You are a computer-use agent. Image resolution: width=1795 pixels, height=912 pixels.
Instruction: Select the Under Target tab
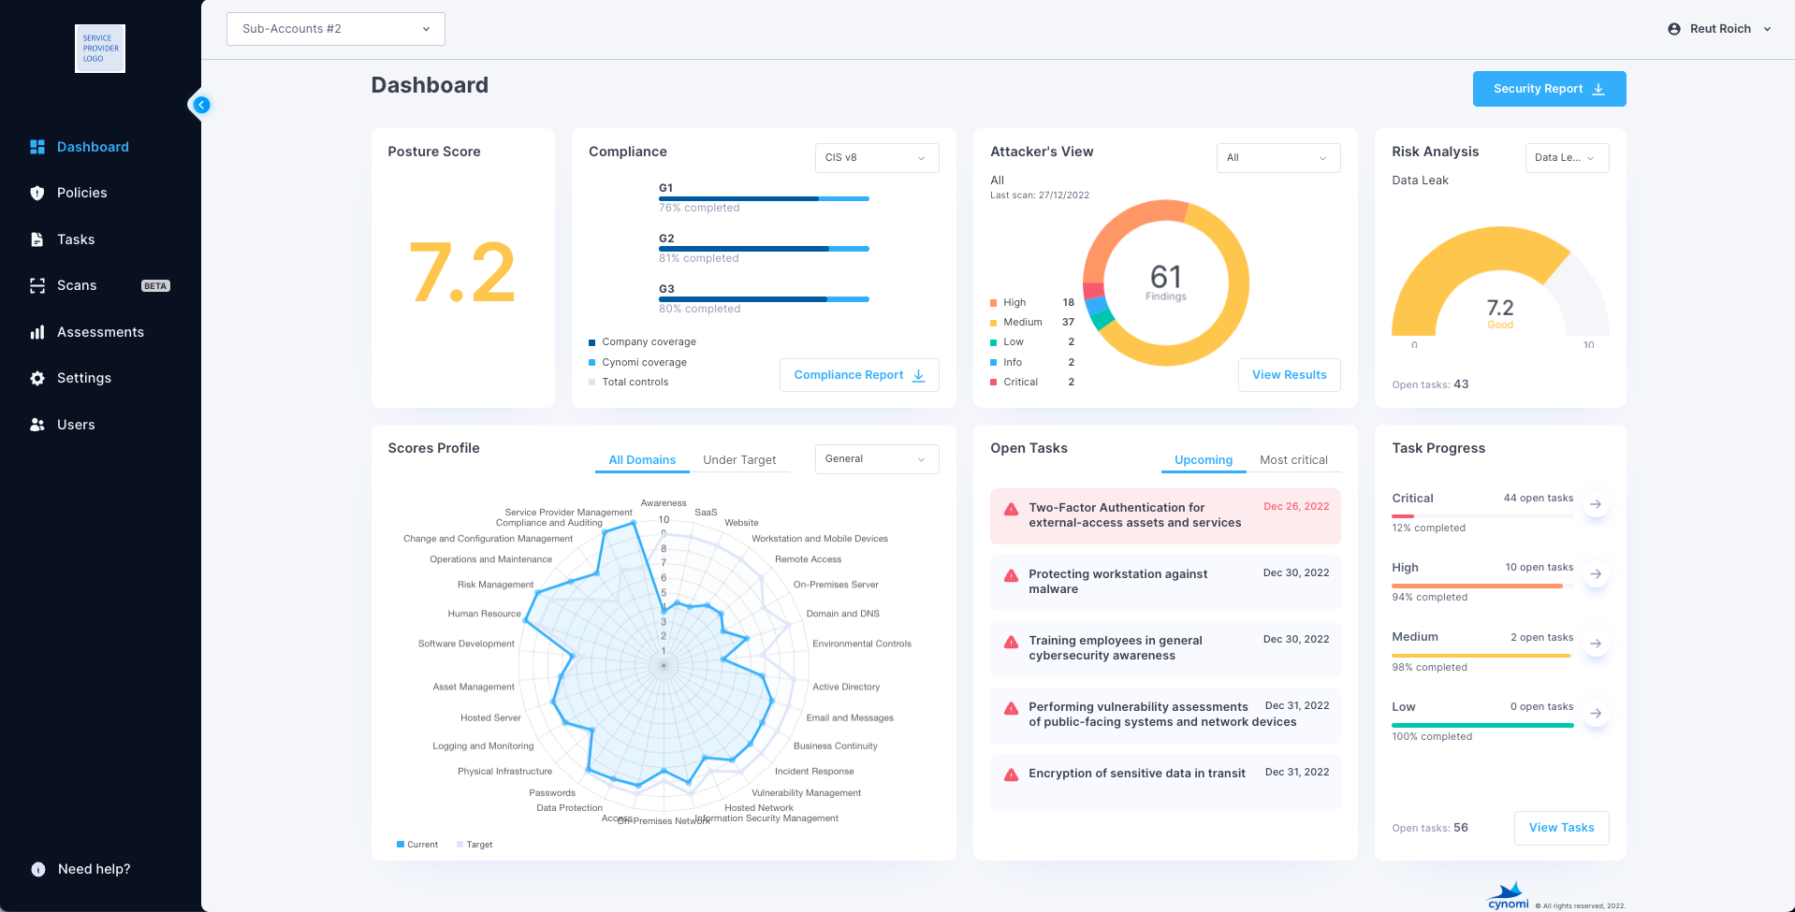tap(740, 459)
